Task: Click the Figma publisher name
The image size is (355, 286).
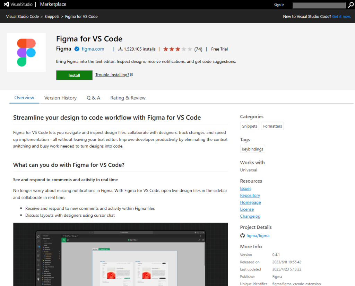Action: click(64, 49)
